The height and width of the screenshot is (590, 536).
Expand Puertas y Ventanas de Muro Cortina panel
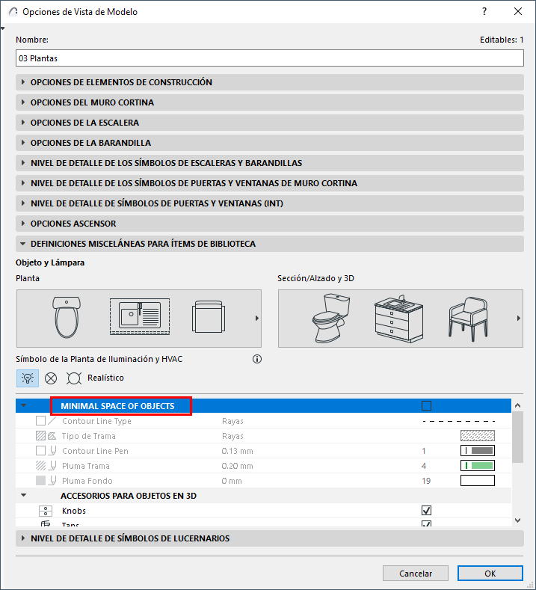click(x=270, y=183)
